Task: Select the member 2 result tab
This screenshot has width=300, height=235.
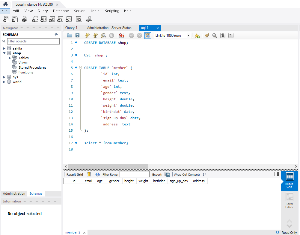Action: [x=73, y=232]
